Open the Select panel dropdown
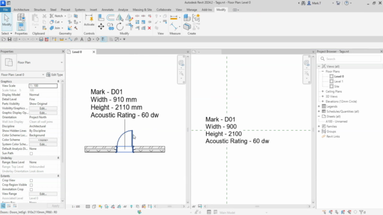This screenshot has width=383, height=215. pos(7,33)
